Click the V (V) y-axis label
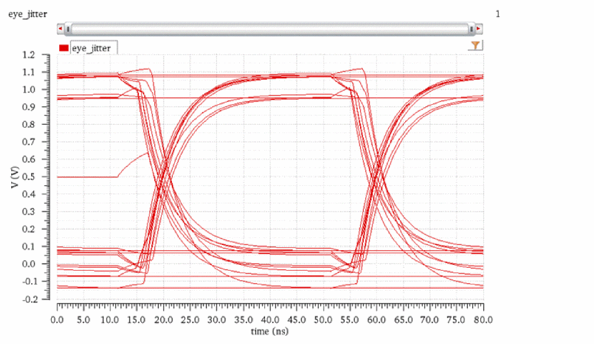 click(15, 177)
